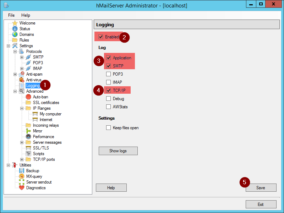Screen dimensions: 284x213
Task: Click the Show logs button
Action: [x=118, y=151]
